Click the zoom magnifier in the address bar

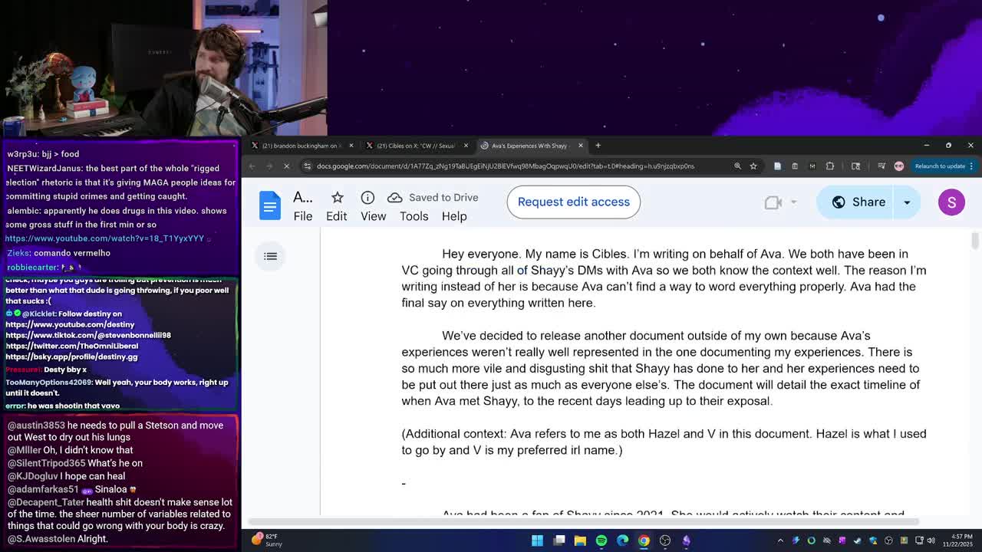click(x=737, y=166)
